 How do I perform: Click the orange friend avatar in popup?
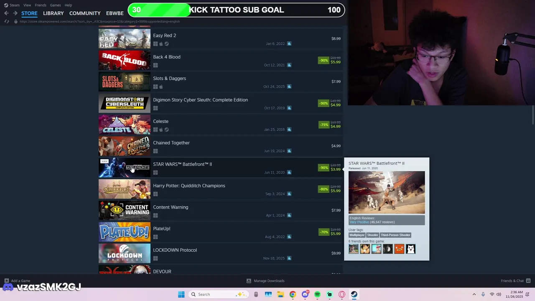399,249
